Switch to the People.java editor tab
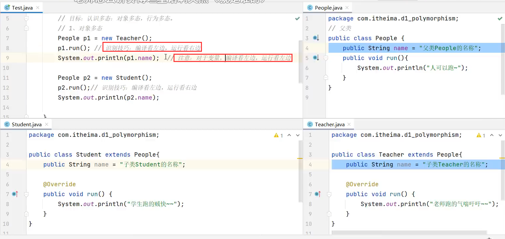This screenshot has width=505, height=239. (328, 8)
